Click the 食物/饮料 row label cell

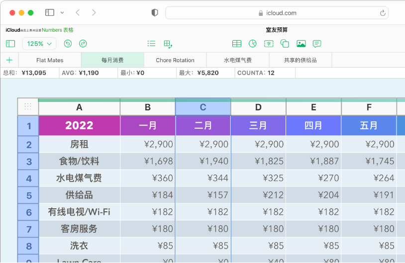pos(79,161)
